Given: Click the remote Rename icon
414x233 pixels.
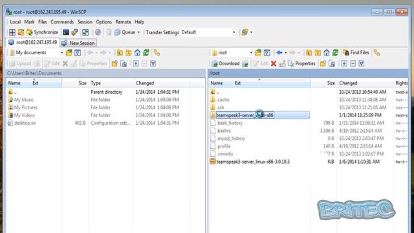Looking at the screenshot, I should pyautogui.click(x=282, y=63).
